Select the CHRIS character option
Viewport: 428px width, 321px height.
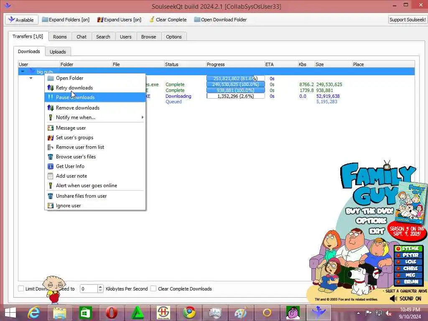(x=408, y=268)
